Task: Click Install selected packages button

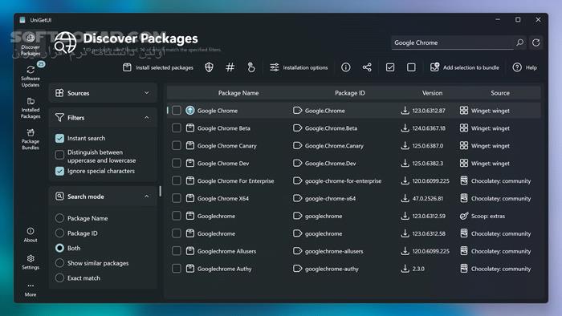Action: 158,67
